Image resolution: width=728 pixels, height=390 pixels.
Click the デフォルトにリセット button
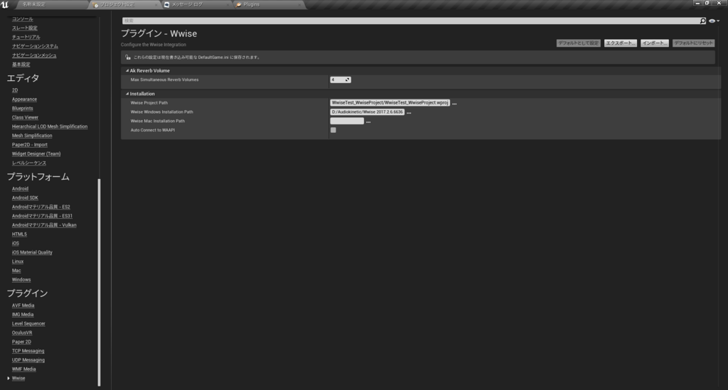[x=694, y=43]
